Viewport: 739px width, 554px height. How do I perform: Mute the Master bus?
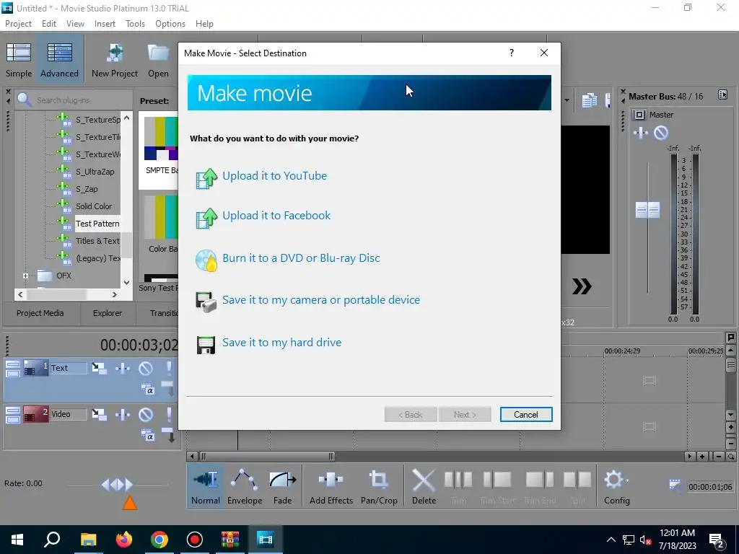[x=661, y=133]
